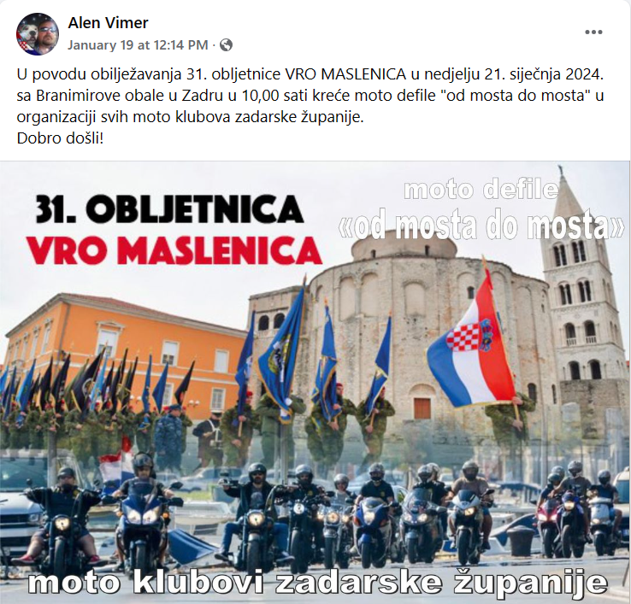The height and width of the screenshot is (604, 631).
Task: Click the 'moto klubovi zadarske županije' caption
Action: click(317, 583)
